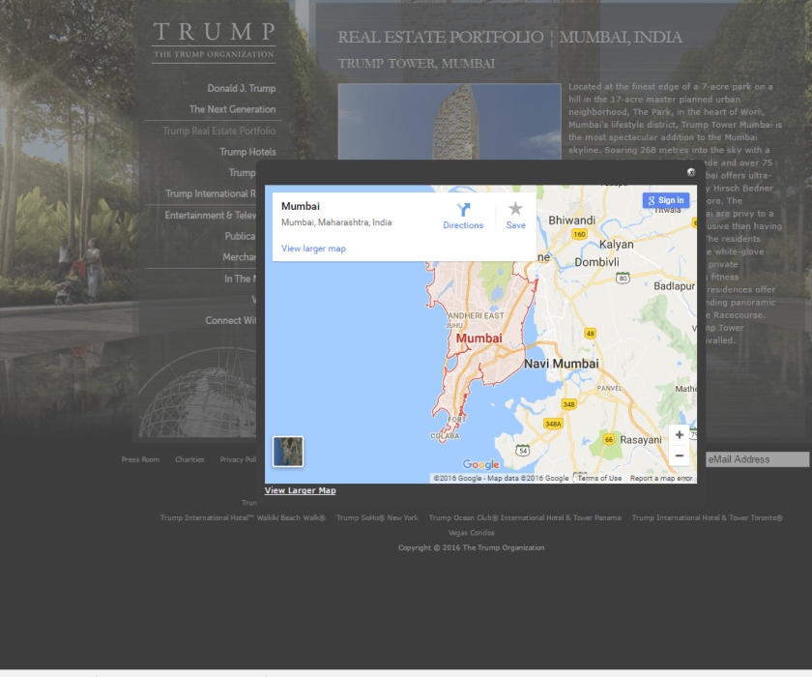
Task: Open the Donald J. Trump menu item
Action: point(241,88)
